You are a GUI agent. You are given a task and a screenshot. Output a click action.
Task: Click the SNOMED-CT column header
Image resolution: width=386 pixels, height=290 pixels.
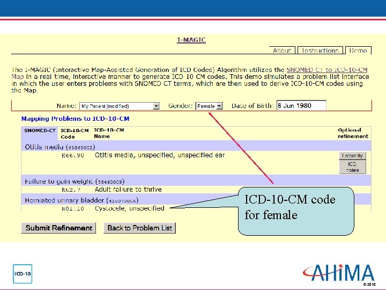[x=40, y=130]
